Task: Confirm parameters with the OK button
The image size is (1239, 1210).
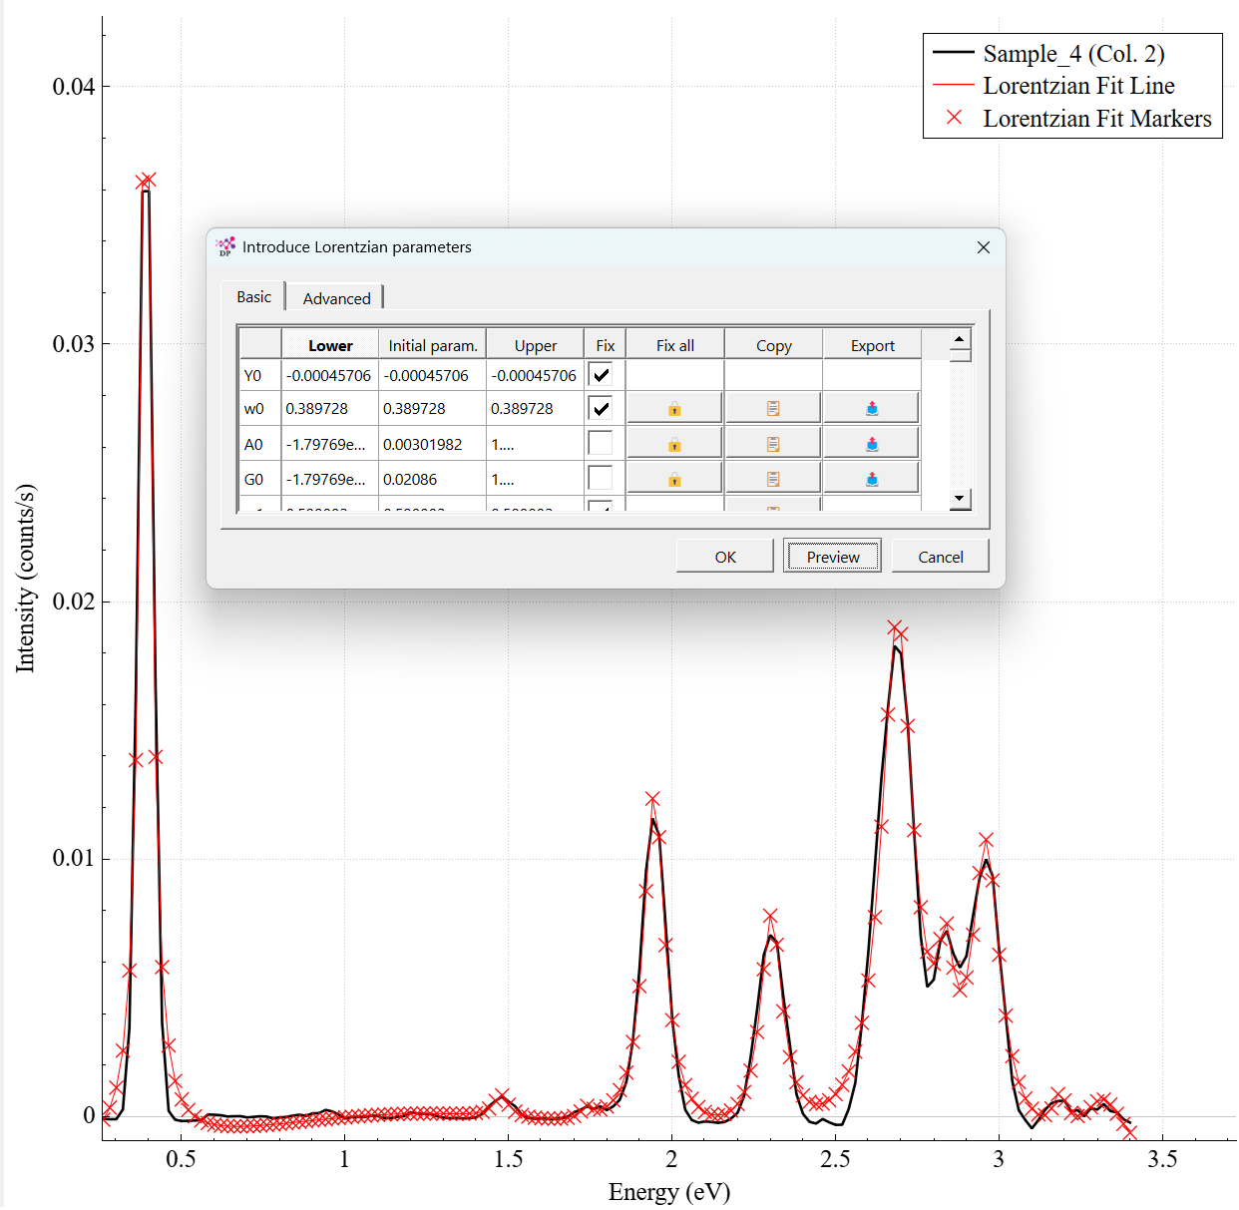Action: (724, 556)
